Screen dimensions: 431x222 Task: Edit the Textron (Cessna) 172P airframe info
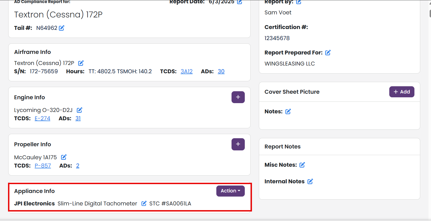(81, 63)
